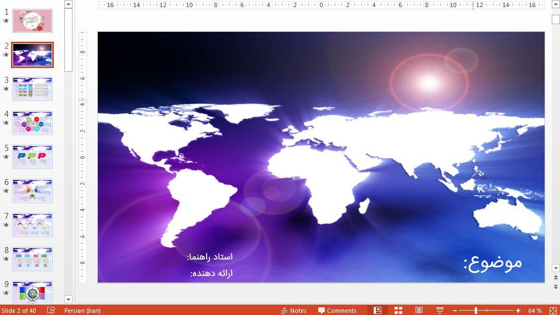
Task: Select slide 5 thumbnail
Action: click(x=32, y=157)
